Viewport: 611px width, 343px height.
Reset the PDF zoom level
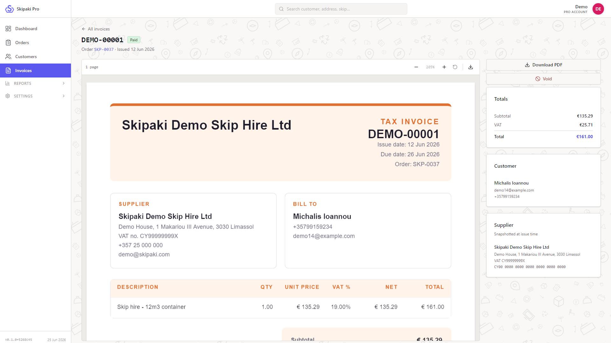coord(455,67)
